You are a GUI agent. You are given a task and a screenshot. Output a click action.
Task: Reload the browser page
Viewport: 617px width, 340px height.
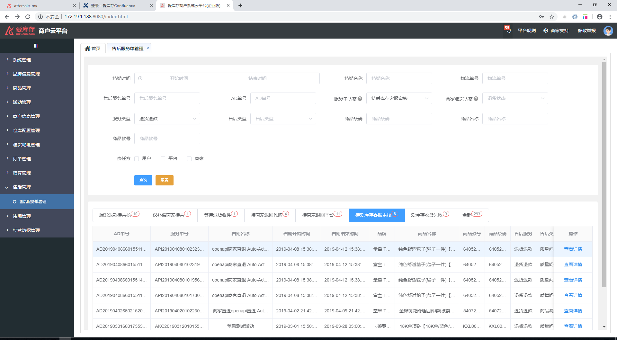point(28,17)
